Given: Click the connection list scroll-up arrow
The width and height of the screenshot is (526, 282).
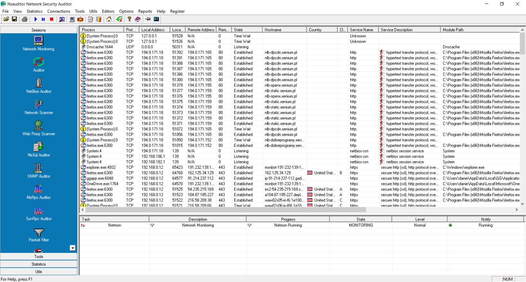Looking at the screenshot, I should click(x=522, y=30).
